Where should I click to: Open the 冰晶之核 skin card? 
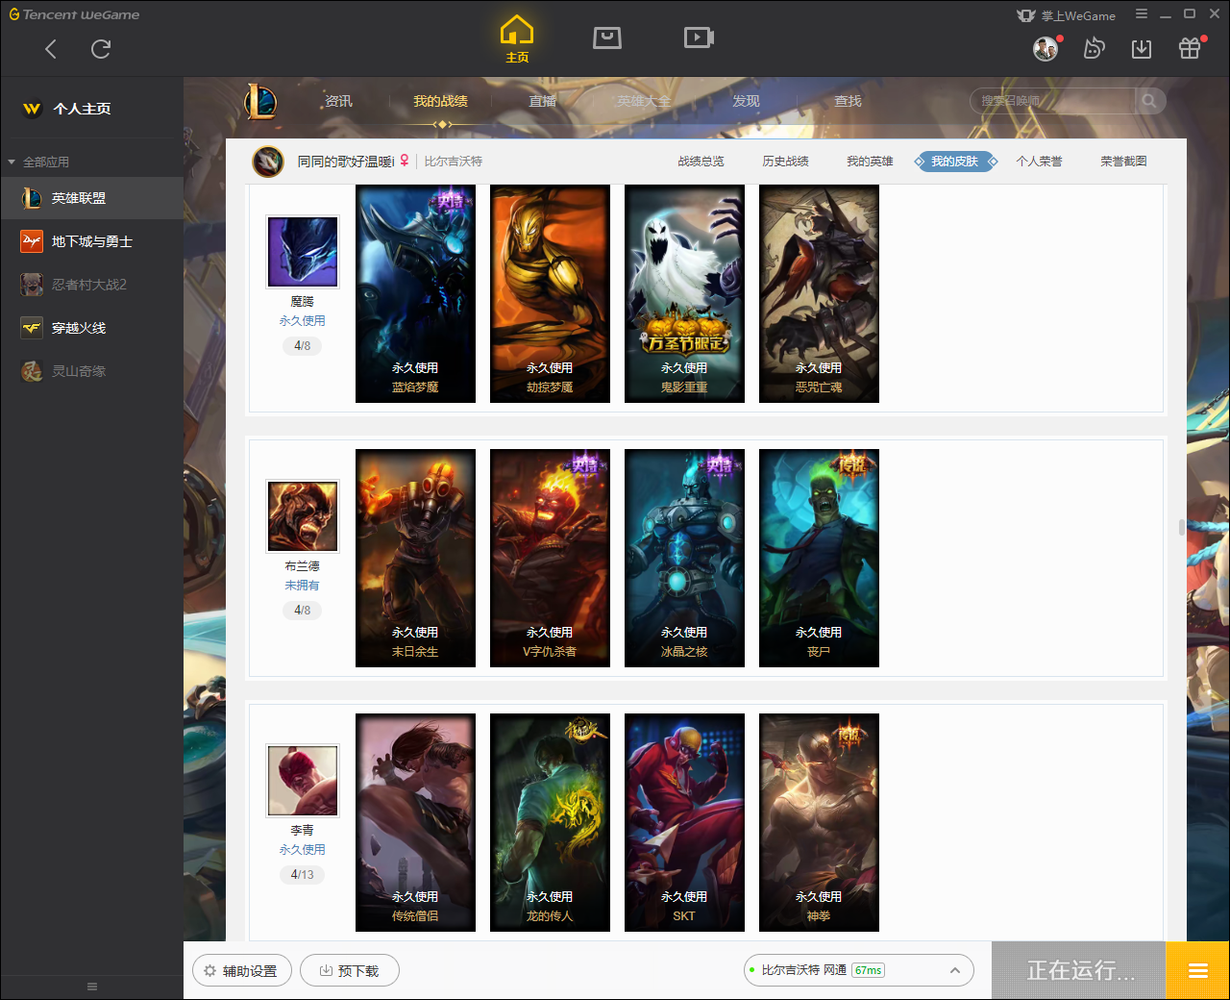pos(684,558)
